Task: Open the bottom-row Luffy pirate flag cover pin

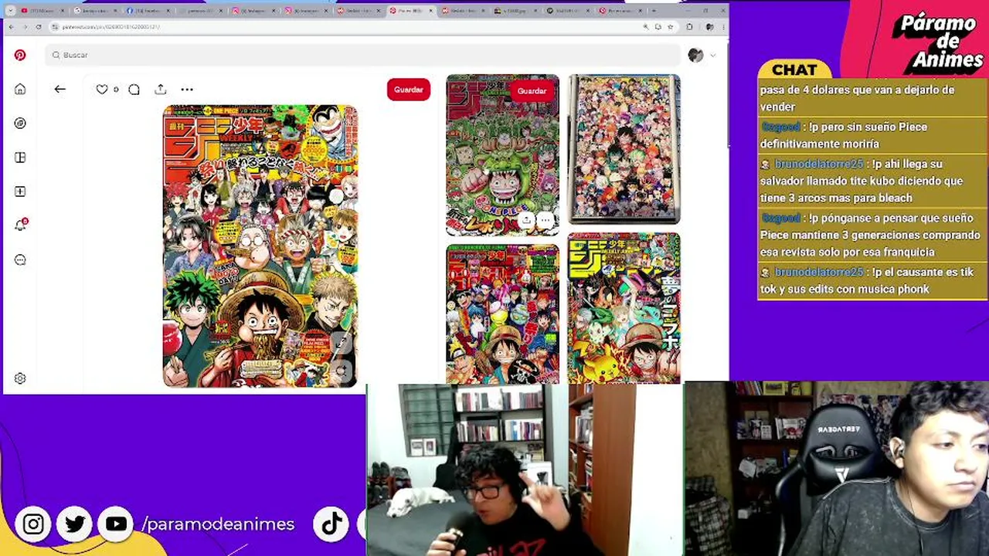Action: coord(502,314)
